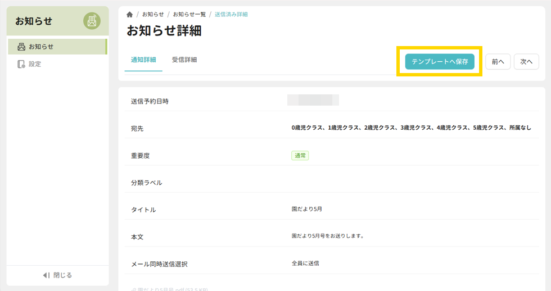
Task: Open the 設定 item in the sidebar
Action: click(x=35, y=64)
